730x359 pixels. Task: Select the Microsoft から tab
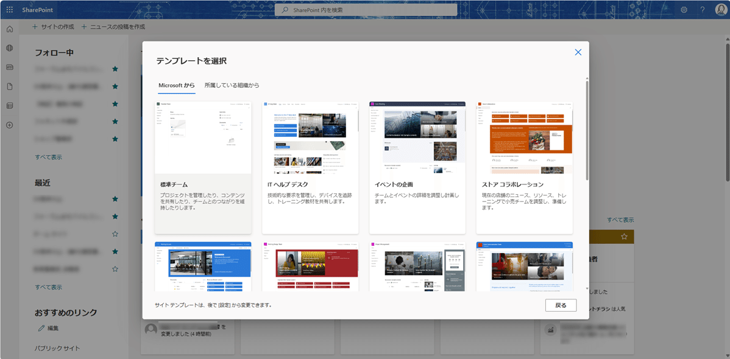[x=177, y=86]
